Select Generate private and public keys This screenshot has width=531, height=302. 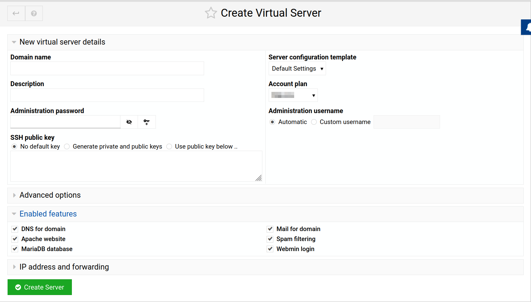pyautogui.click(x=67, y=147)
